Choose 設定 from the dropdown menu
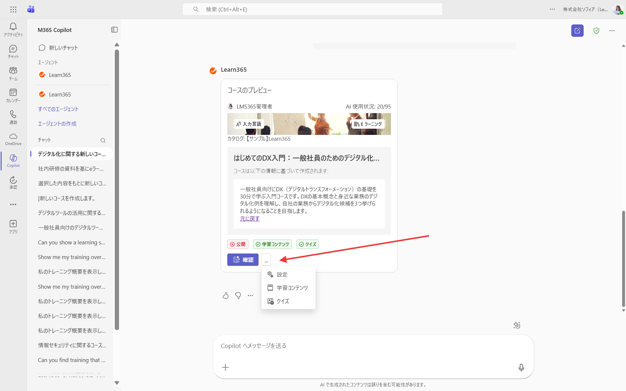 click(288, 275)
